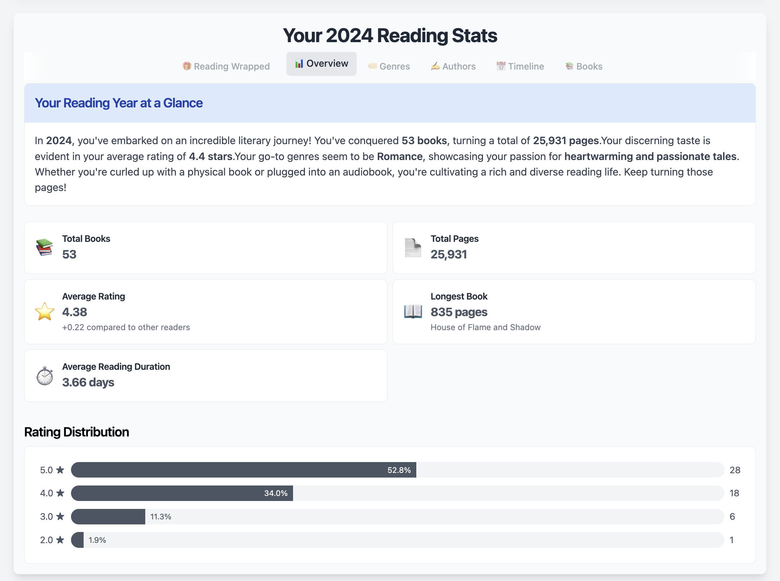The width and height of the screenshot is (780, 581).
Task: Select the Overview tab
Action: point(322,64)
